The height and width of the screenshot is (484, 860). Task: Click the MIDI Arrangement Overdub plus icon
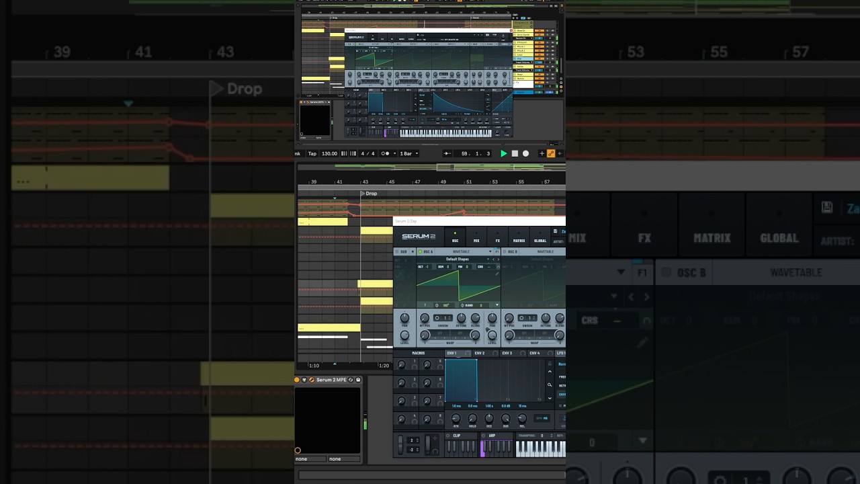pyautogui.click(x=542, y=153)
